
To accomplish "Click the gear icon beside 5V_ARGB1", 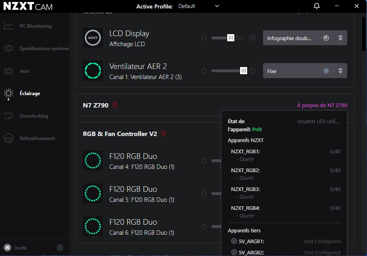I will pos(234,241).
